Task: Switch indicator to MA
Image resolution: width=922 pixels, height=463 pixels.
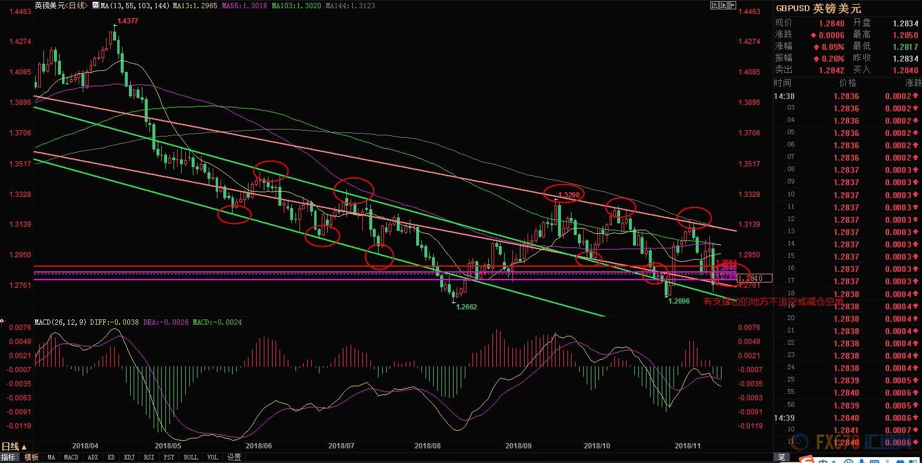Action: click(52, 457)
